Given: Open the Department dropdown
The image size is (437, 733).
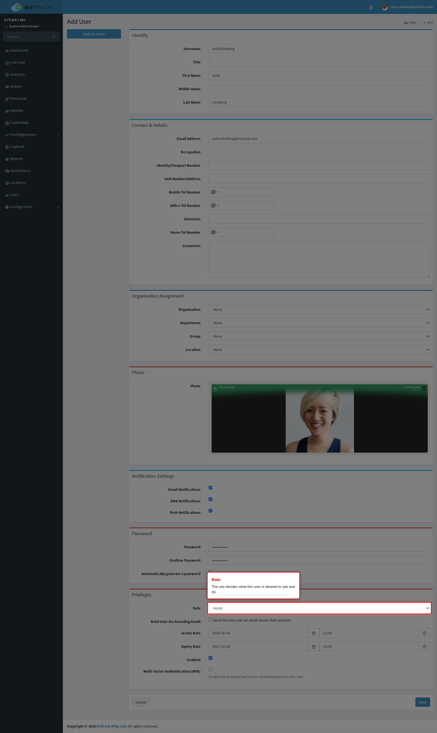Looking at the screenshot, I should [319, 323].
